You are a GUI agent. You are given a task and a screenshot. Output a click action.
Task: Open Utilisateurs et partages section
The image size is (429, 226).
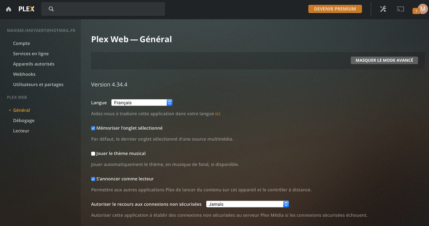tap(38, 84)
